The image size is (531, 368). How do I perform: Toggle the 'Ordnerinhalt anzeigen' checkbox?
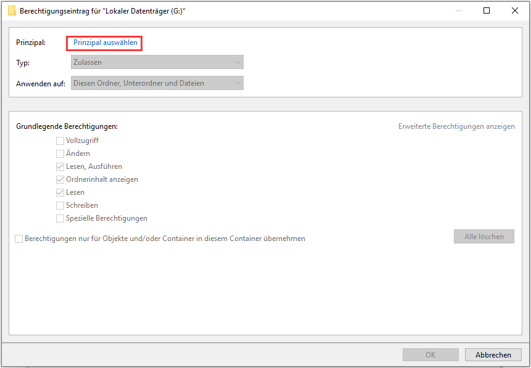(x=60, y=179)
